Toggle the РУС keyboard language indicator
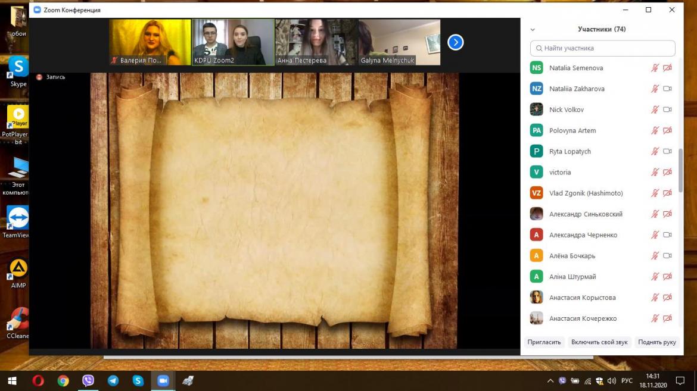Viewport: 697px width, 391px height. tap(627, 381)
